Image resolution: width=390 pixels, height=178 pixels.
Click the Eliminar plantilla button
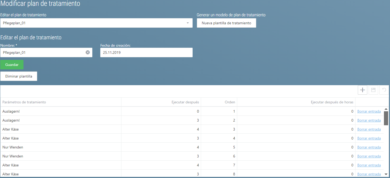[19, 76]
